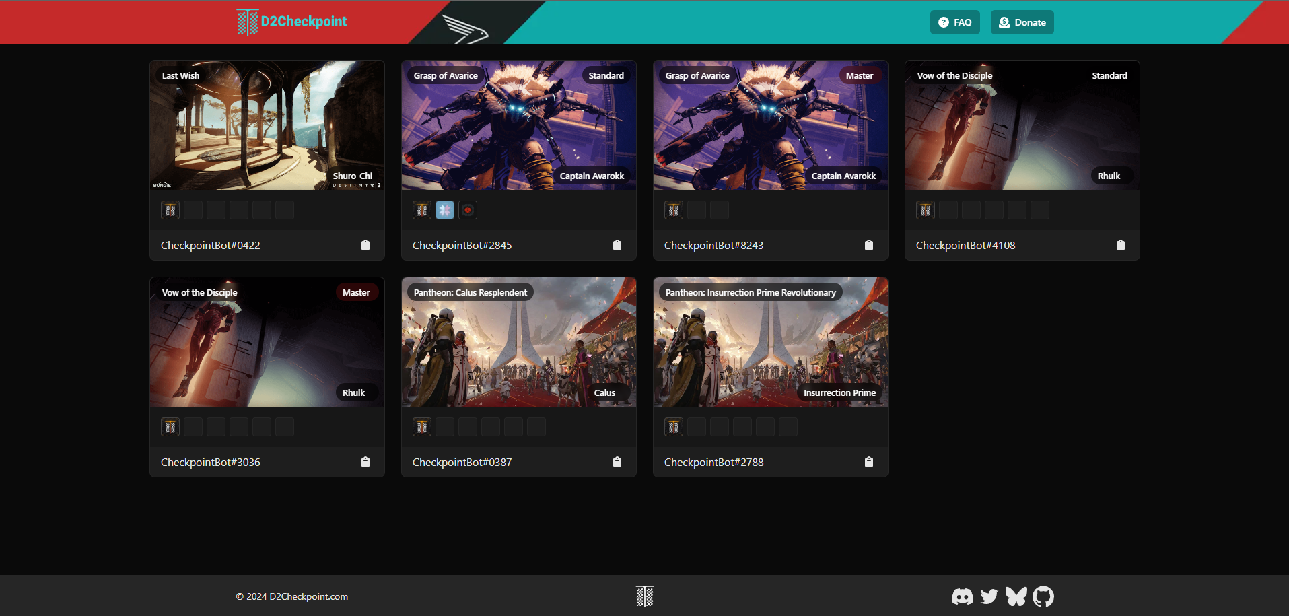The image size is (1289, 616).
Task: Click clipboard icon beside CheckpointBot#8243
Action: (869, 245)
